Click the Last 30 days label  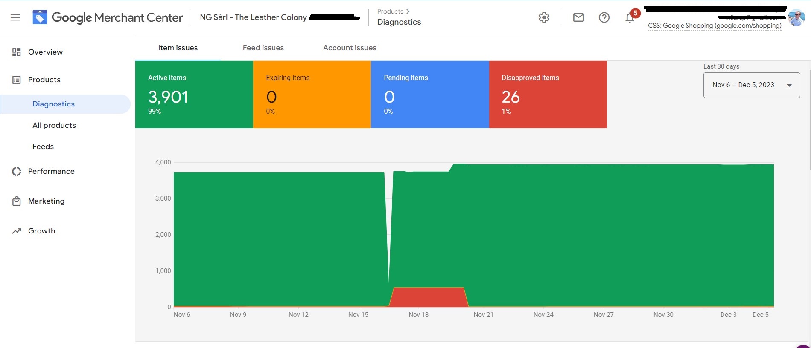pos(721,66)
